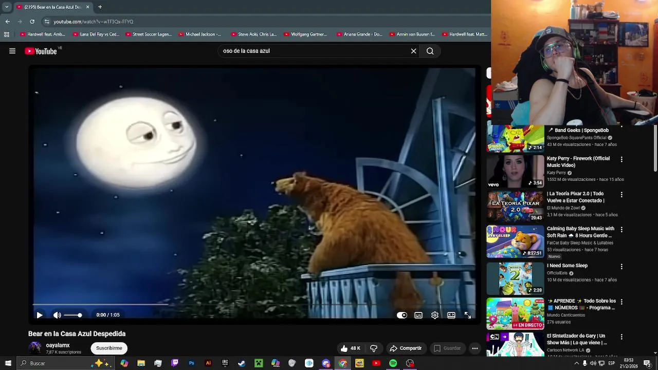This screenshot has height=370, width=658.
Task: Click the magnifier search button
Action: (430, 51)
